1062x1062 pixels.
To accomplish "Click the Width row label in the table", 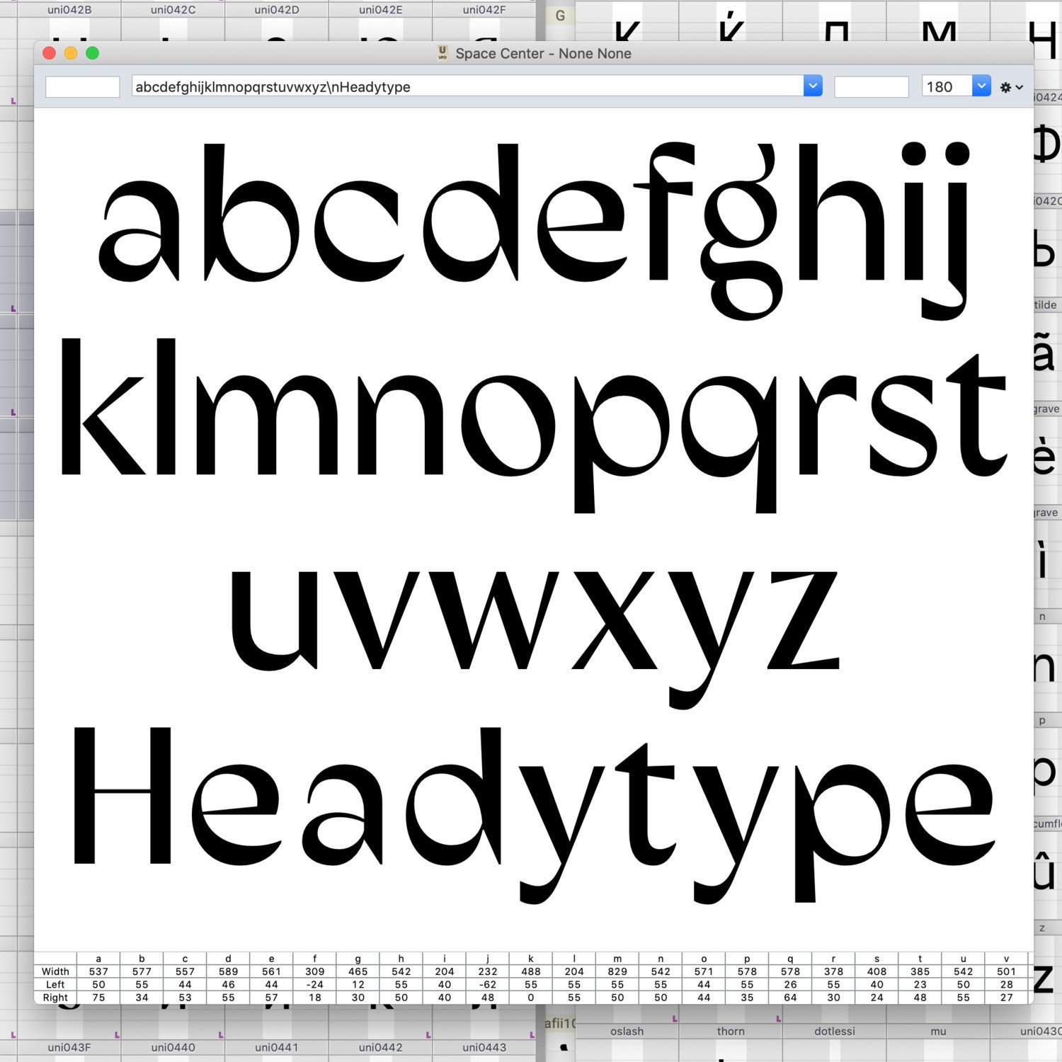I will tap(55, 971).
